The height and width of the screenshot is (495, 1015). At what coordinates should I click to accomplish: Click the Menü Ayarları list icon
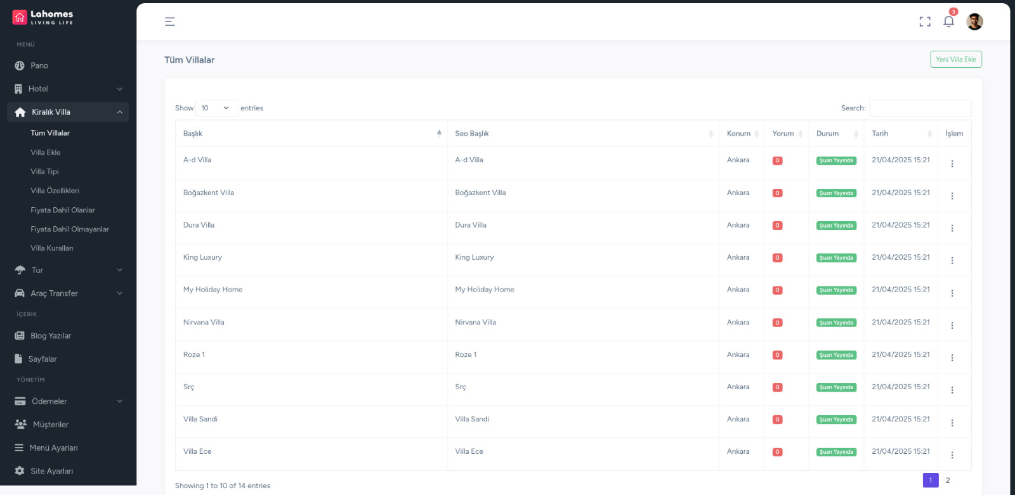19,447
